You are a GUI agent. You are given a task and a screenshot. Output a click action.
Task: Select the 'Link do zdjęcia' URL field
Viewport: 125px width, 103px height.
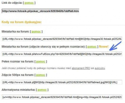coord(40,11)
